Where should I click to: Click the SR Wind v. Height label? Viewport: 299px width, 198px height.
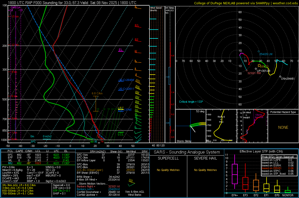pyautogui.click(x=247, y=115)
